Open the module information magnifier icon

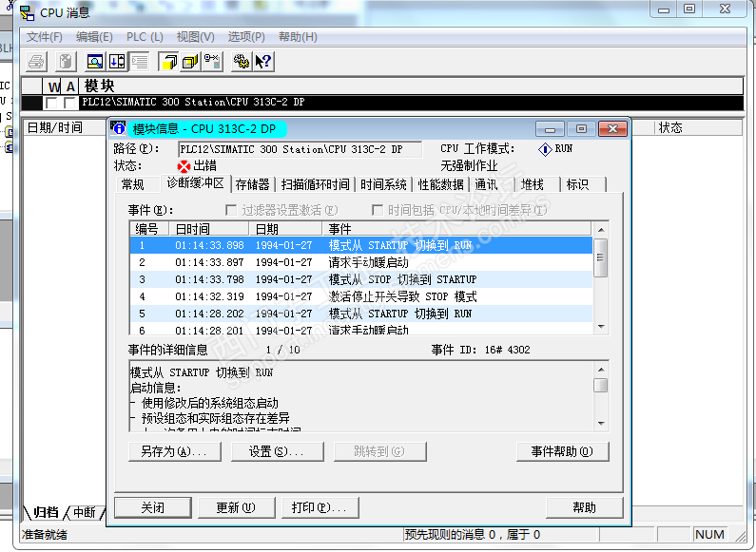(95, 62)
